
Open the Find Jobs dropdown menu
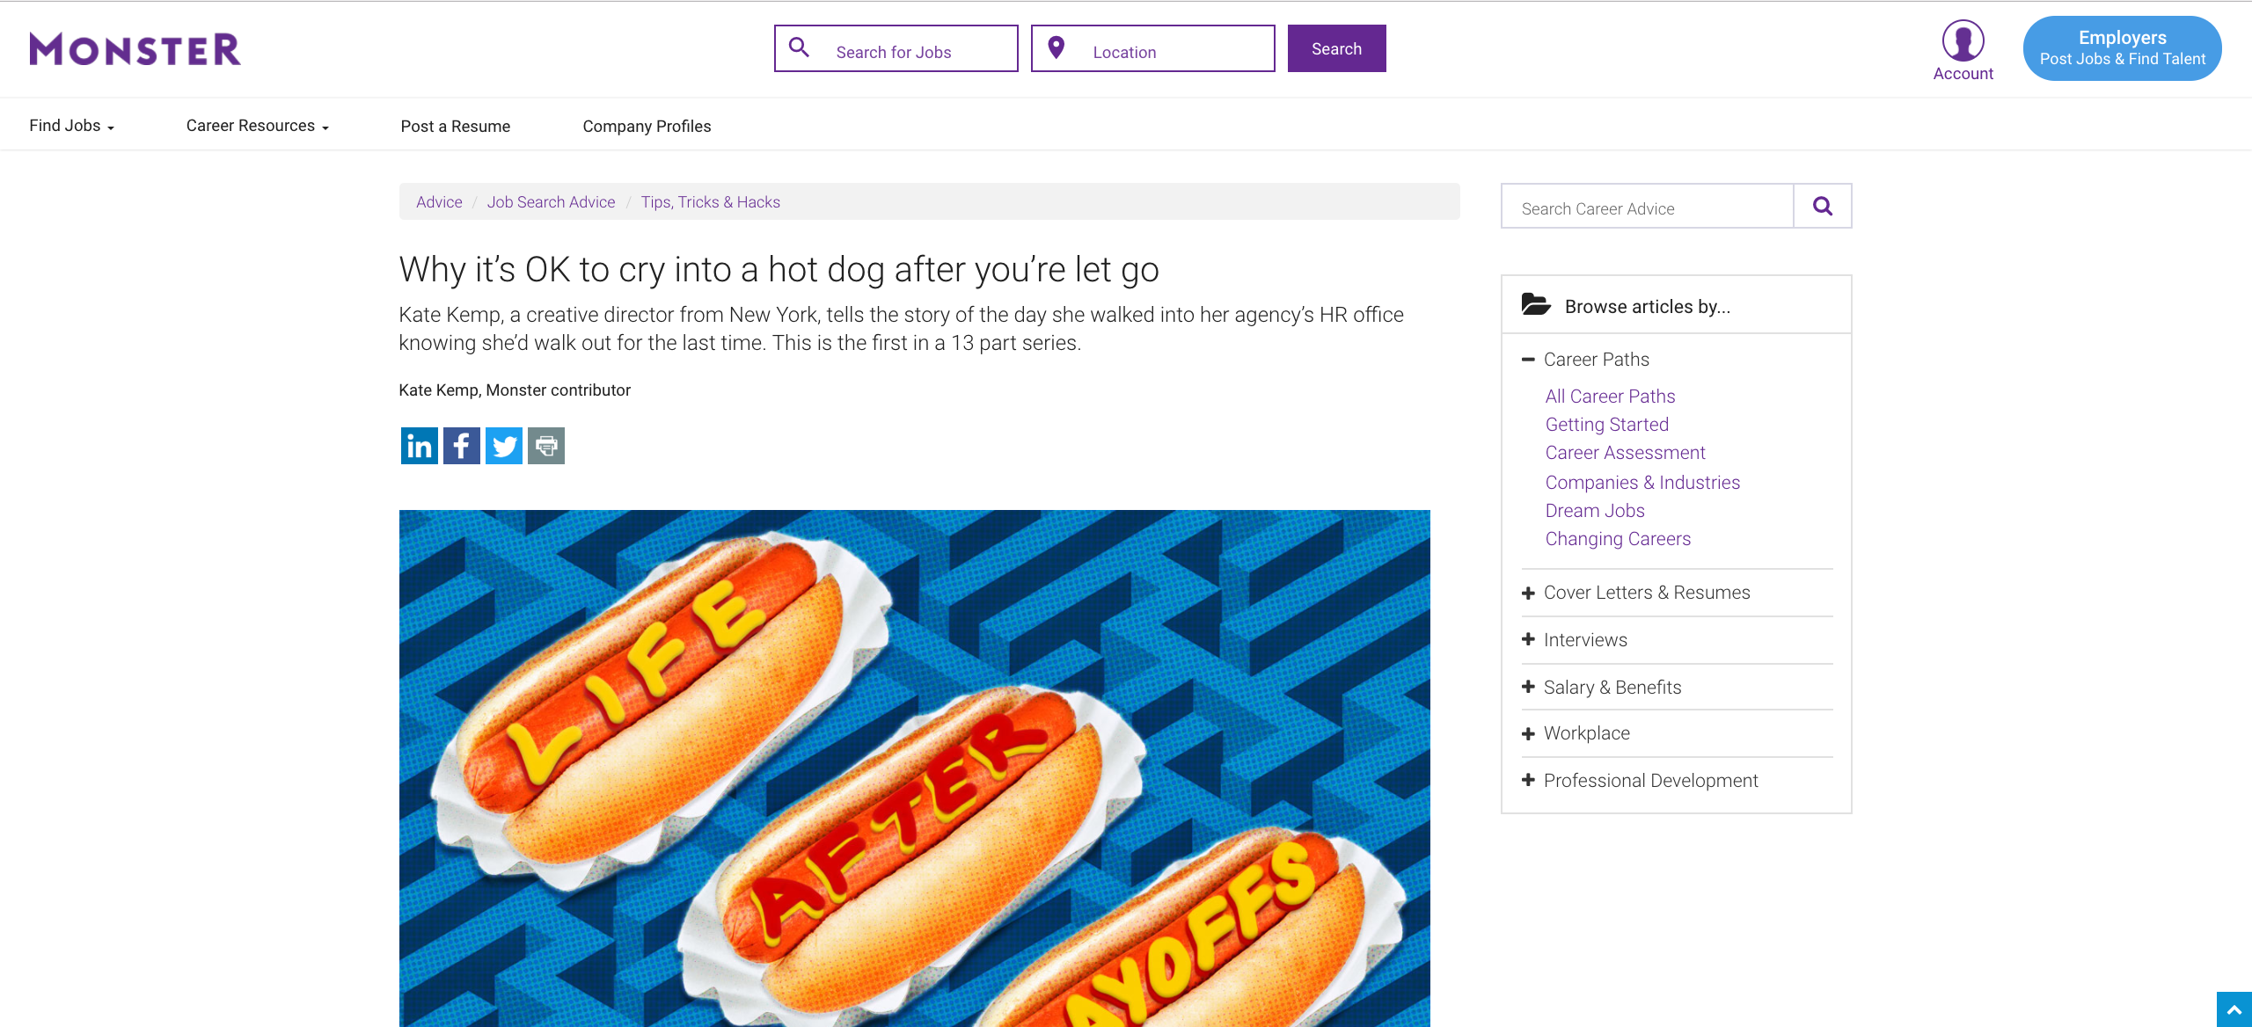coord(72,126)
